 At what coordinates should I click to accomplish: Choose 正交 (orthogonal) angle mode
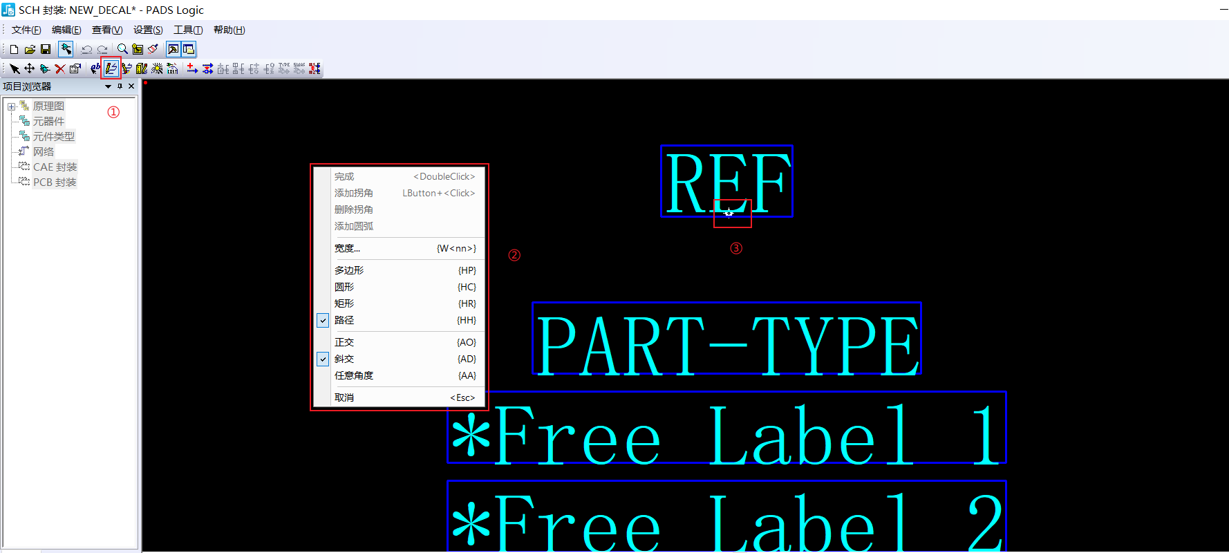[400, 342]
